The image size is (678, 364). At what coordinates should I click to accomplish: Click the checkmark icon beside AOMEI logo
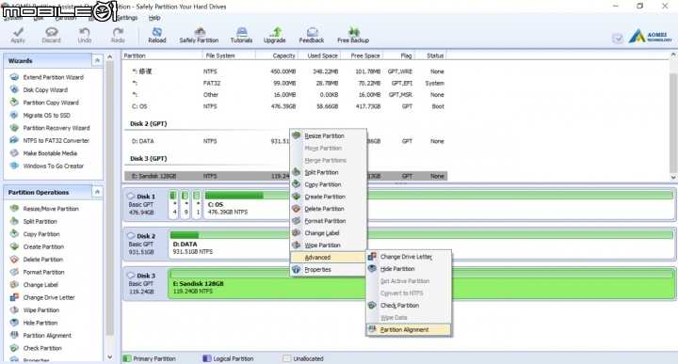pos(618,39)
